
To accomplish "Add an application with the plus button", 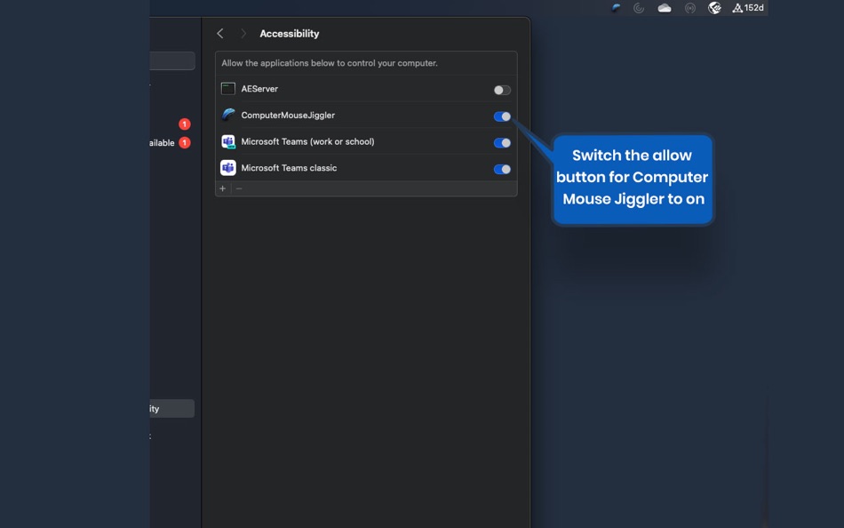I will [x=222, y=188].
